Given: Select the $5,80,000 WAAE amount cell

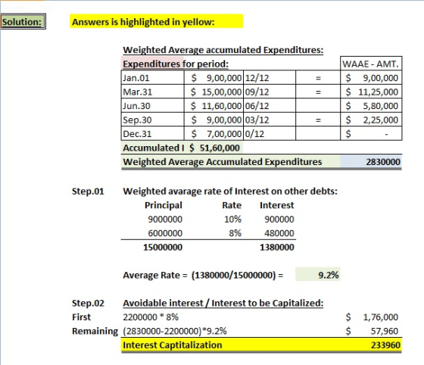Looking at the screenshot, I should 371,106.
